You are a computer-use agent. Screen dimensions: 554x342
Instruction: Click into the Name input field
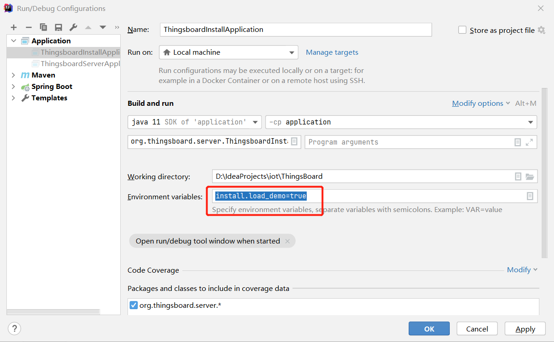(296, 30)
